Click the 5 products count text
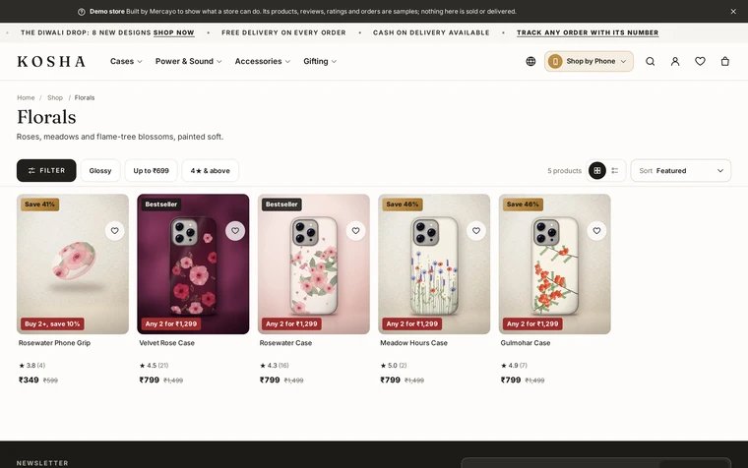Screen dimensions: 748x468 point(564,171)
